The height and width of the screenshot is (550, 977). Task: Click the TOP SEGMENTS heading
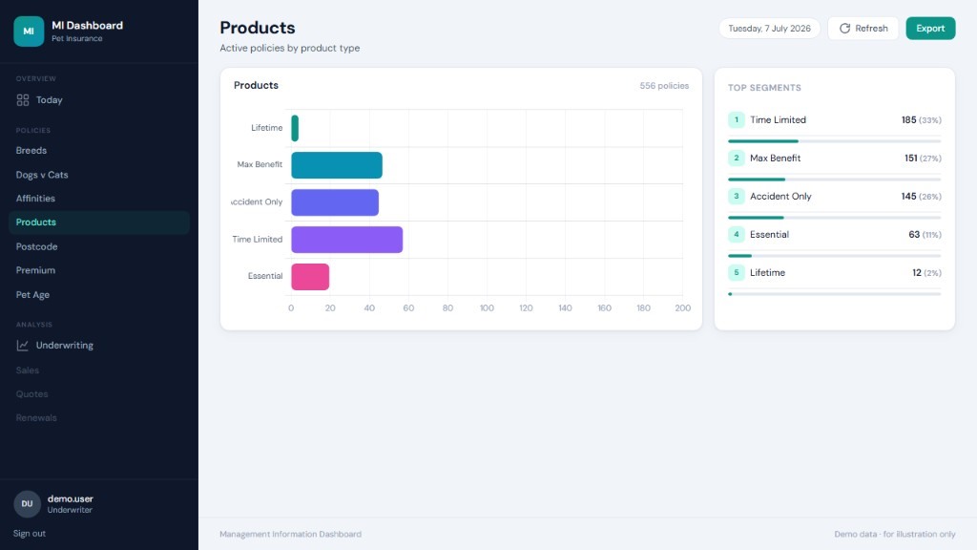[764, 88]
